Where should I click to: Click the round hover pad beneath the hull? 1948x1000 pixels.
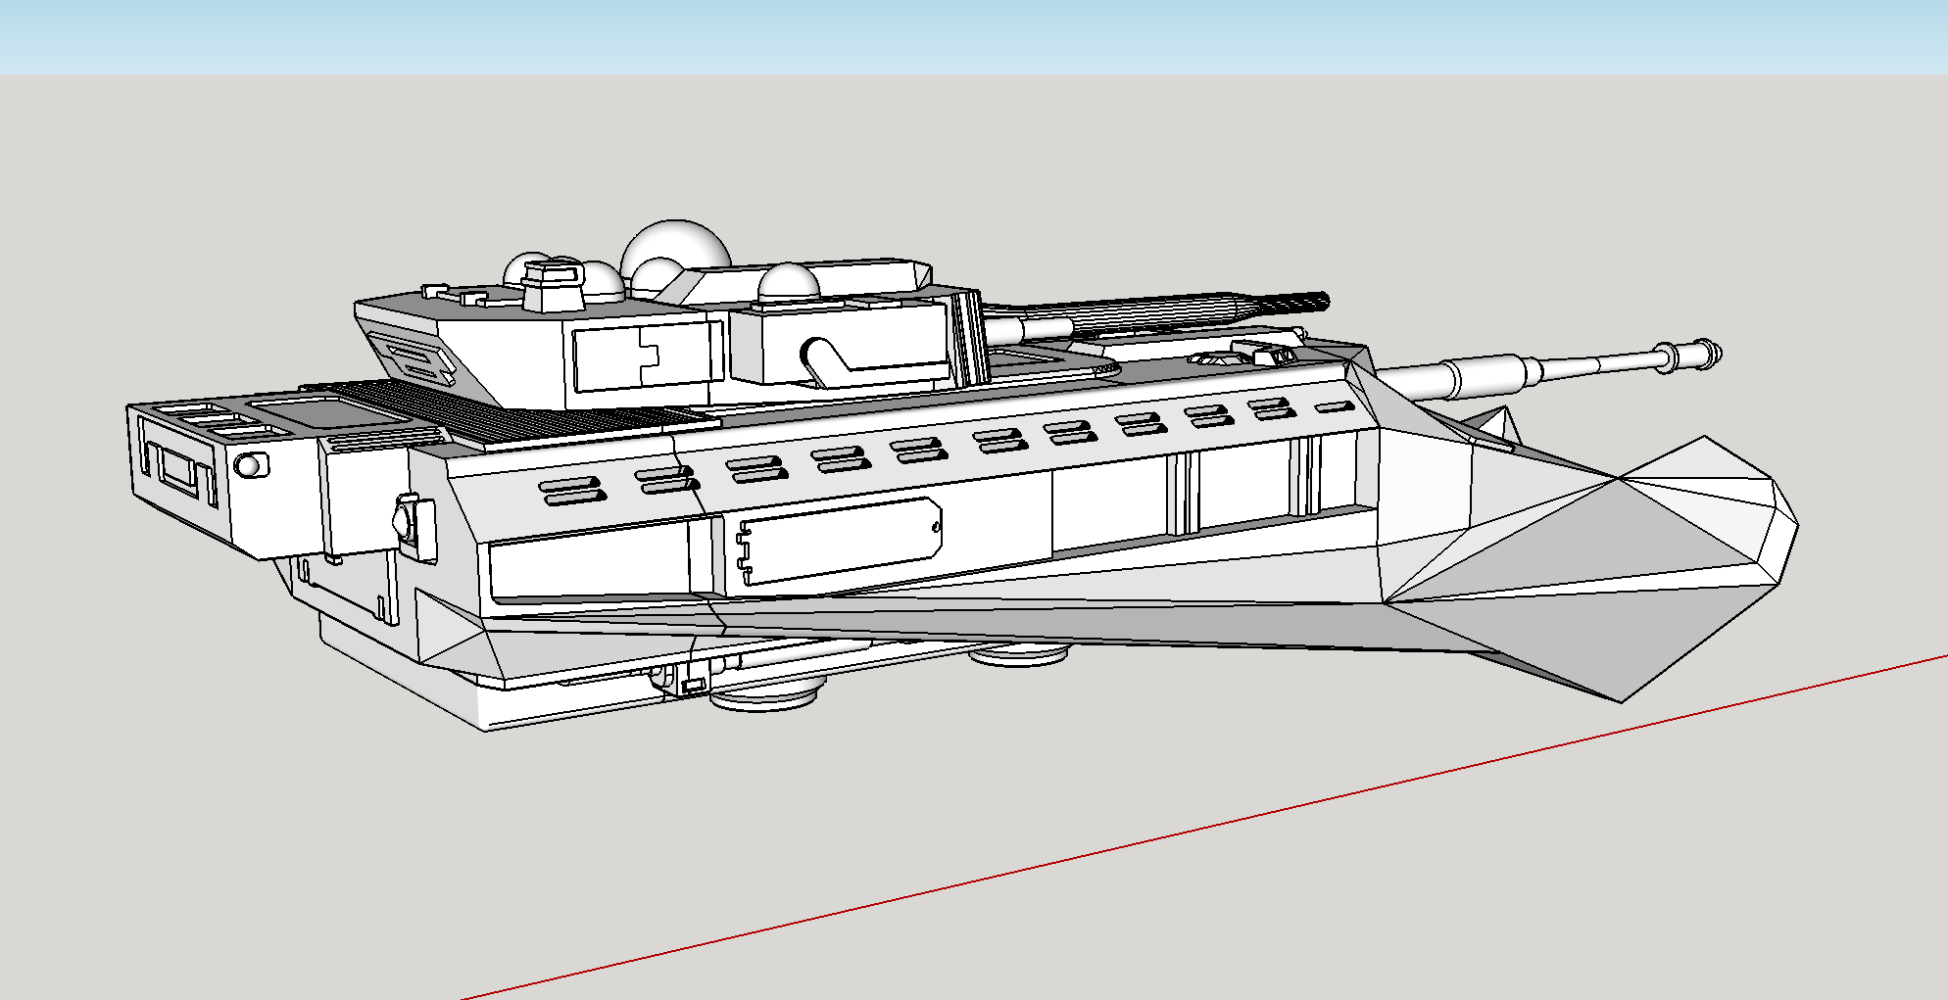pyautogui.click(x=765, y=696)
